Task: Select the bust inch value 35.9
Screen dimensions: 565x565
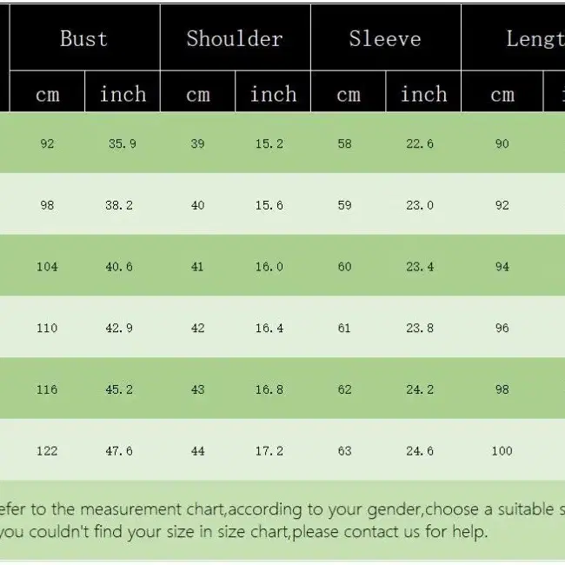Action: pyautogui.click(x=123, y=143)
